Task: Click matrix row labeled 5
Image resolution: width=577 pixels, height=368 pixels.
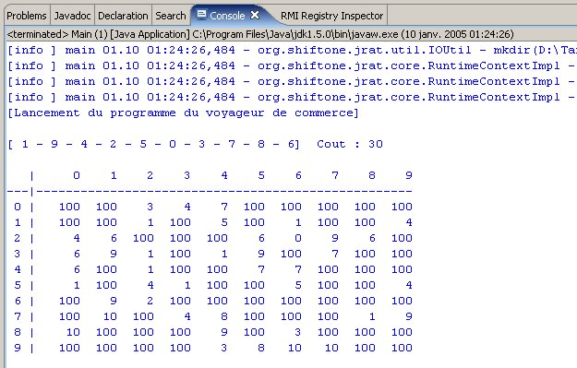Action: 210,285
